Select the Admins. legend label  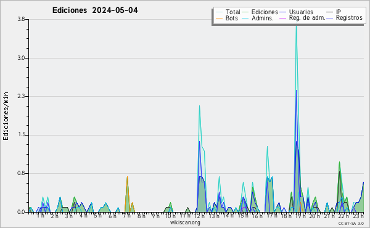pos(263,18)
